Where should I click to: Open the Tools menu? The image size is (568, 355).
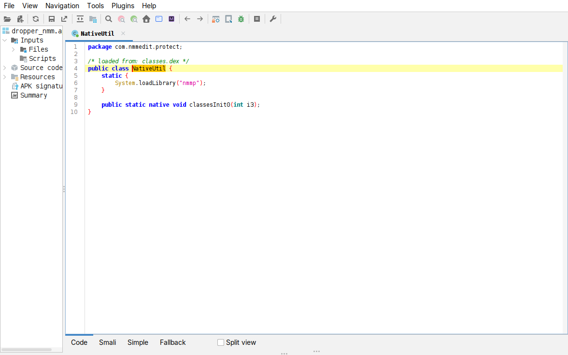[x=95, y=6]
